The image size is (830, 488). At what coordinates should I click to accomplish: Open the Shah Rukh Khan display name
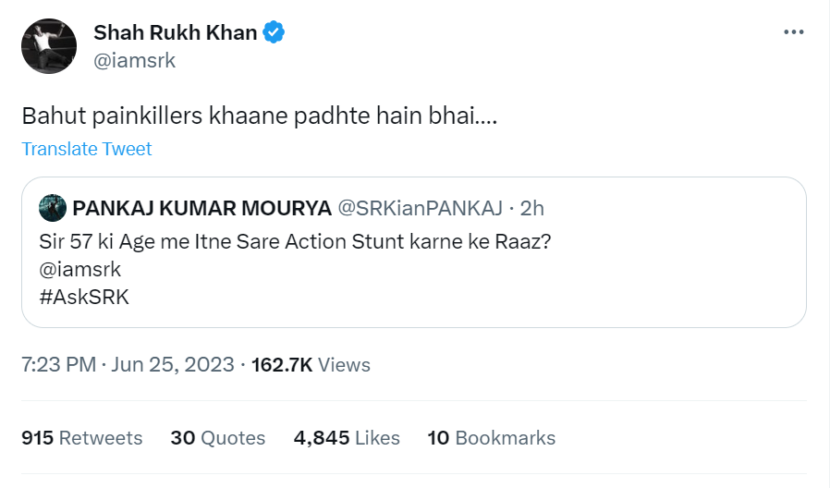click(176, 33)
